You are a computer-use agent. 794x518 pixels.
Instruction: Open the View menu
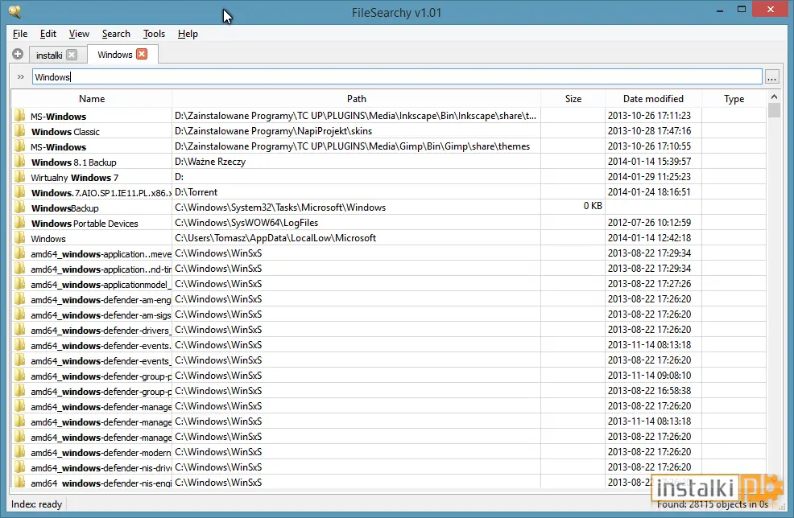[x=79, y=34]
